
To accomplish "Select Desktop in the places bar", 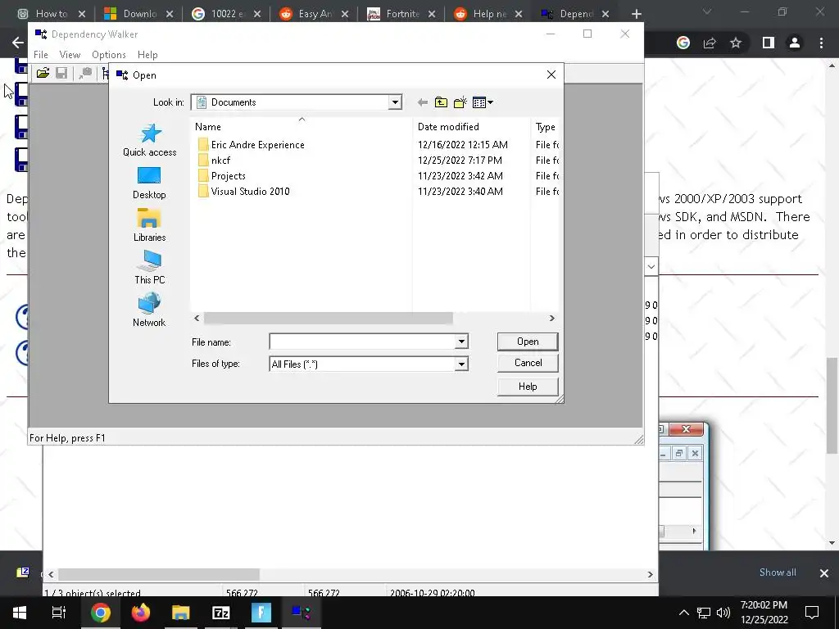I will (149, 183).
